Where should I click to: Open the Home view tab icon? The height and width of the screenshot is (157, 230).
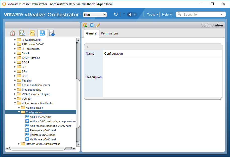[x=12, y=33]
